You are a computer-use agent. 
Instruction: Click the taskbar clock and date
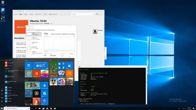pyautogui.click(x=189, y=108)
